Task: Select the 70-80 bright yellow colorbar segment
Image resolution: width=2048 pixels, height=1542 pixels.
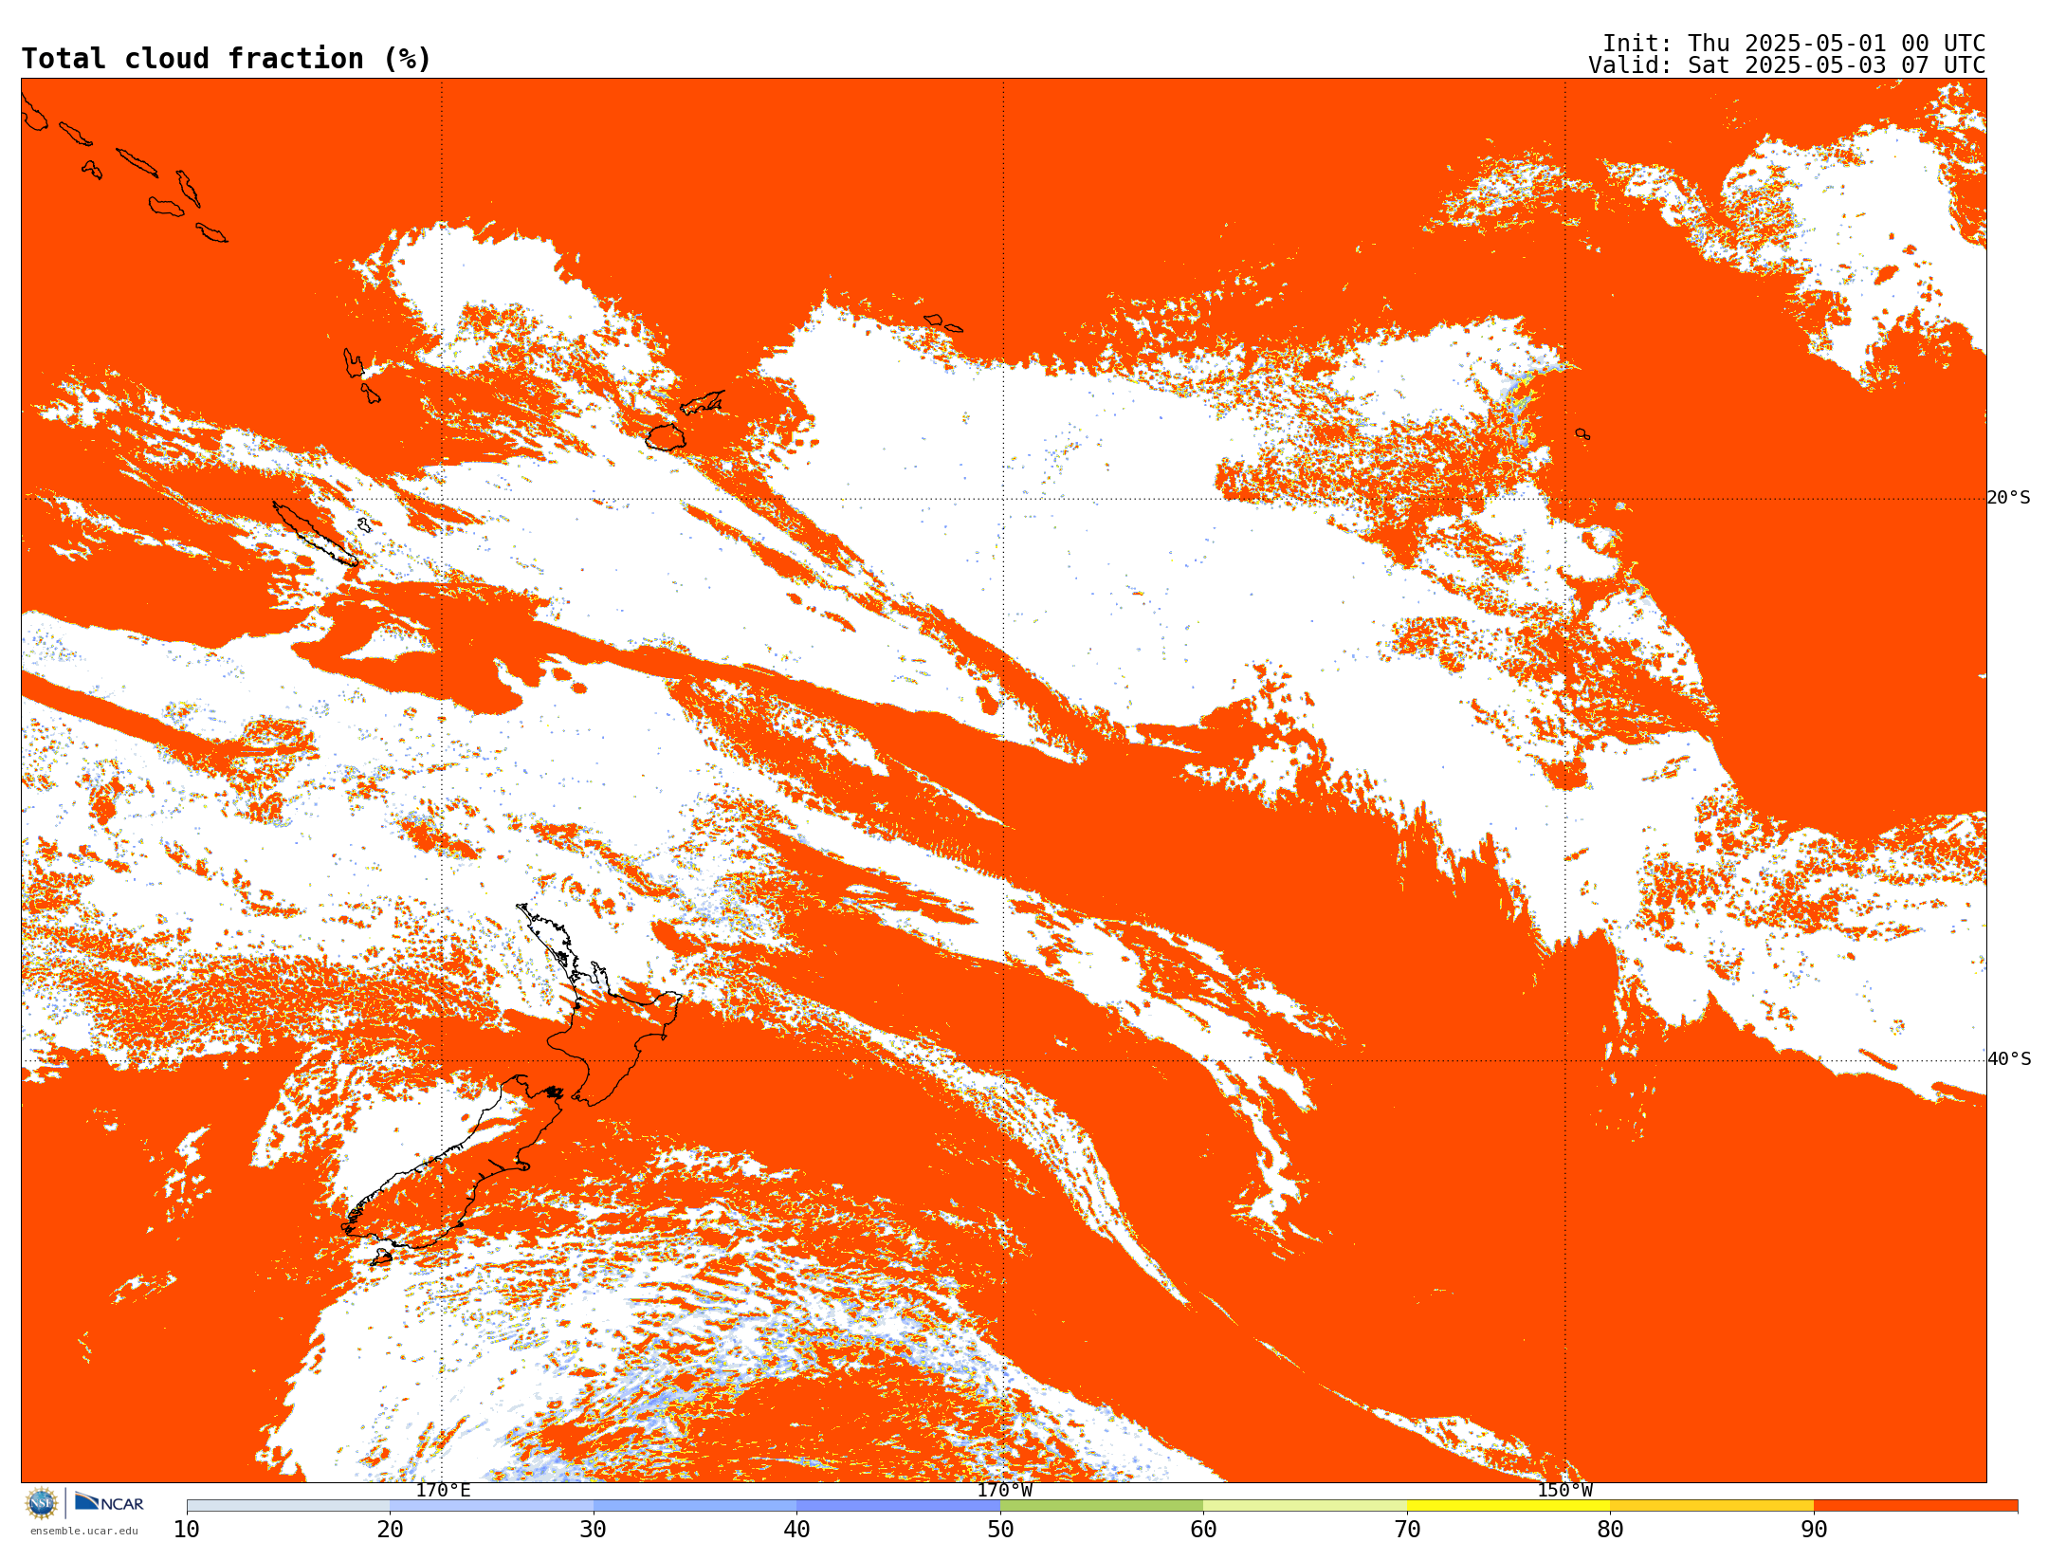Action: 1509,1506
